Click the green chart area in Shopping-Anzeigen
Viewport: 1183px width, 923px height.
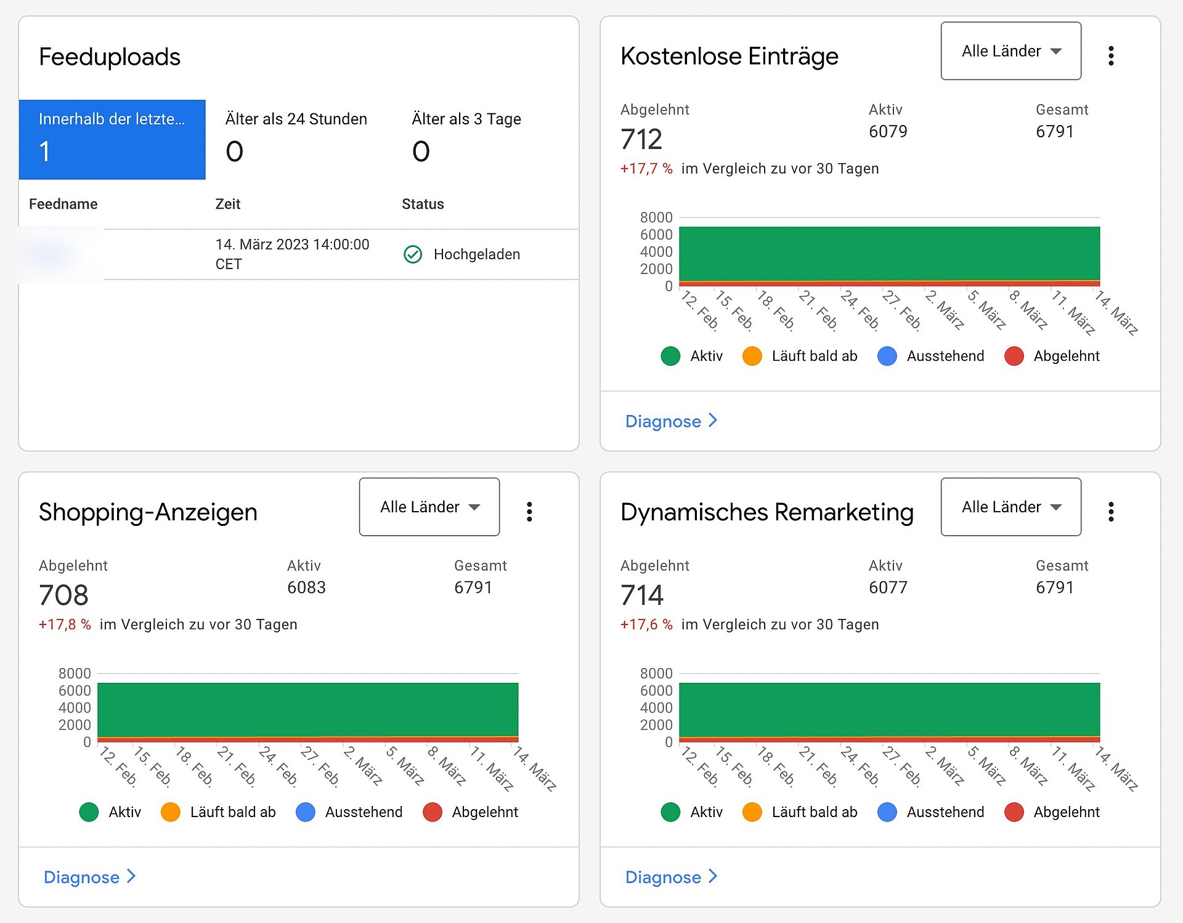pos(307,709)
